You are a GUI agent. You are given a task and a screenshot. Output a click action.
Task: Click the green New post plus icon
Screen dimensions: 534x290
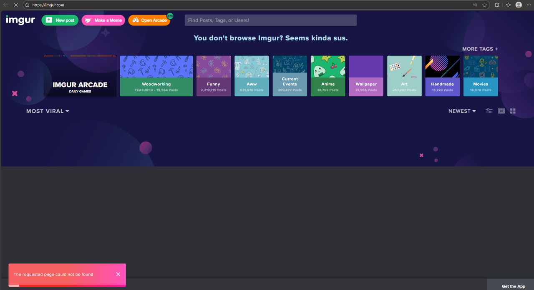(49, 20)
